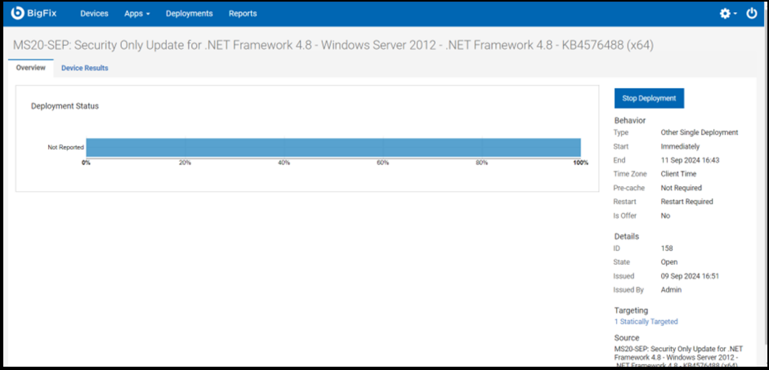Viewport: 769px width, 370px height.
Task: Click the Restart Required value
Action: (x=686, y=202)
